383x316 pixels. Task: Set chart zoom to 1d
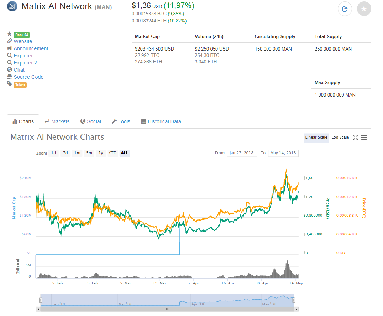[53, 153]
